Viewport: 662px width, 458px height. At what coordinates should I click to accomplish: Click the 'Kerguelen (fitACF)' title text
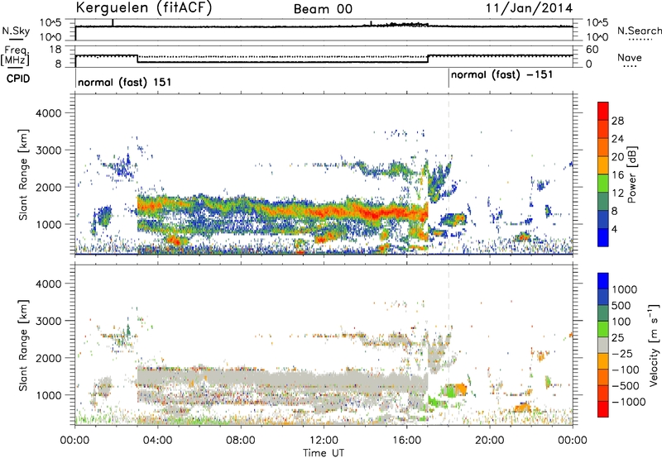point(144,8)
